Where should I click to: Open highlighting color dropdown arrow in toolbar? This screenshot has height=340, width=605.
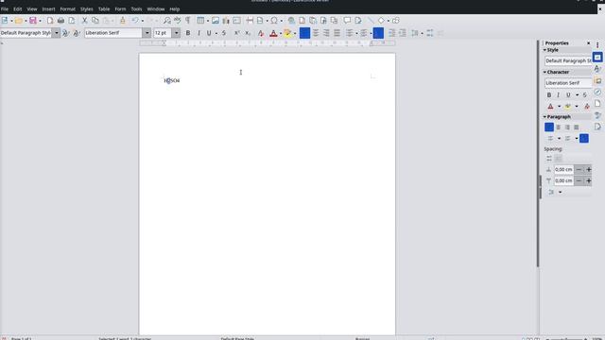295,33
